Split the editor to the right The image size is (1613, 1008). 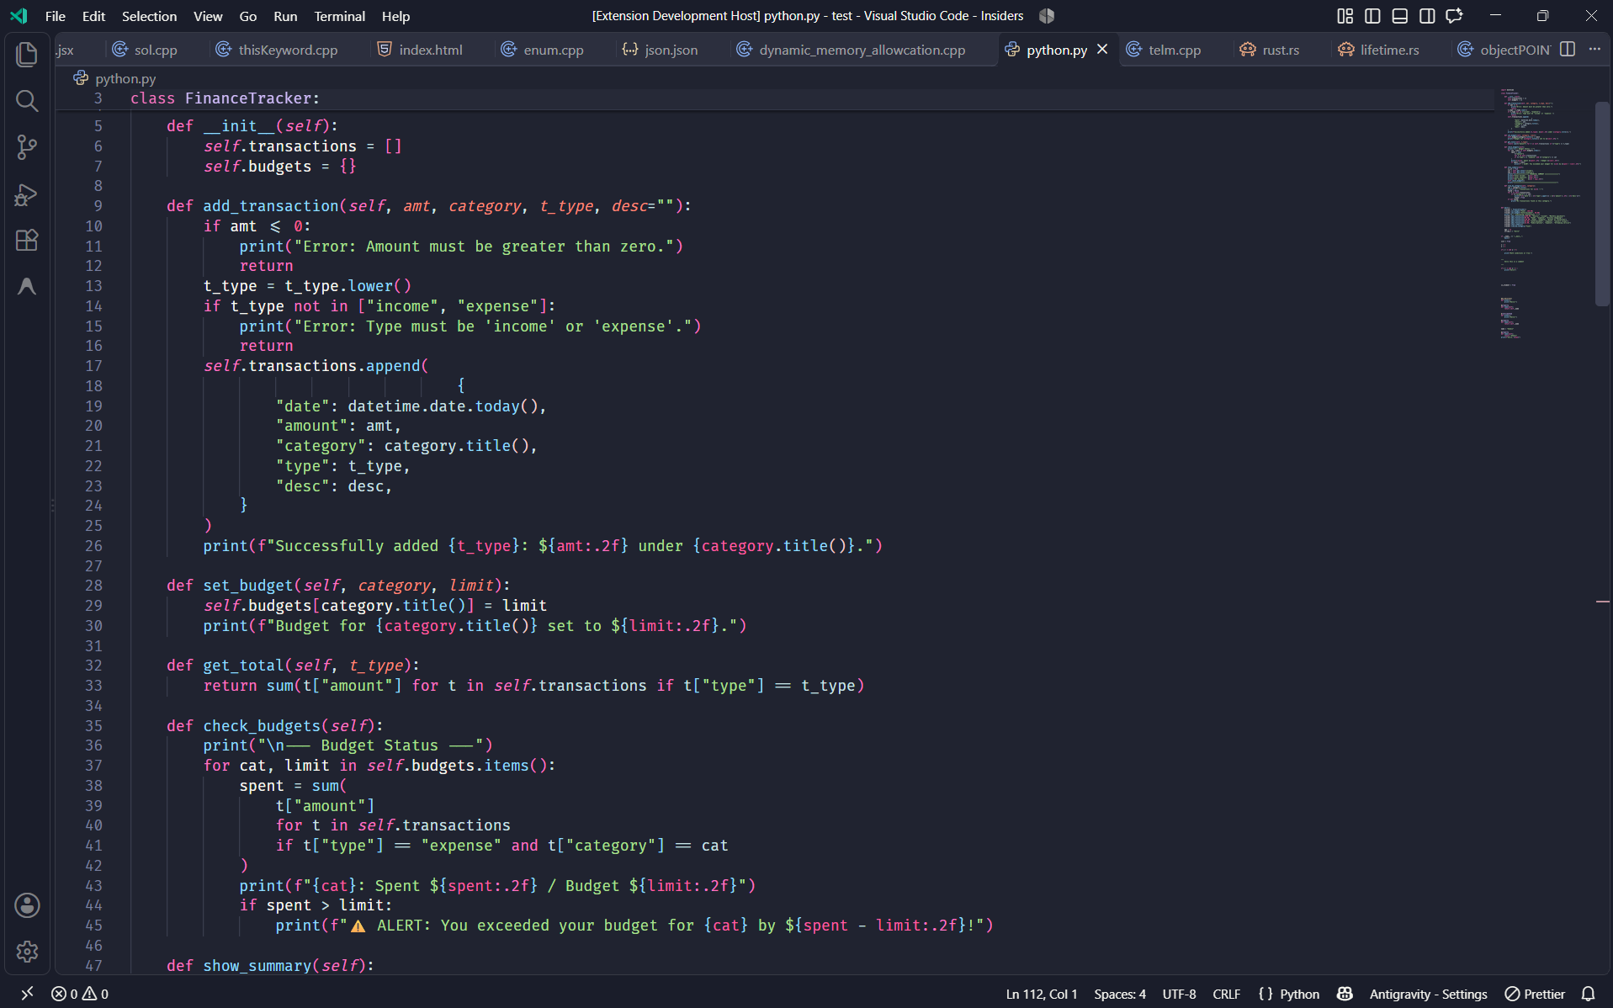pyautogui.click(x=1568, y=50)
